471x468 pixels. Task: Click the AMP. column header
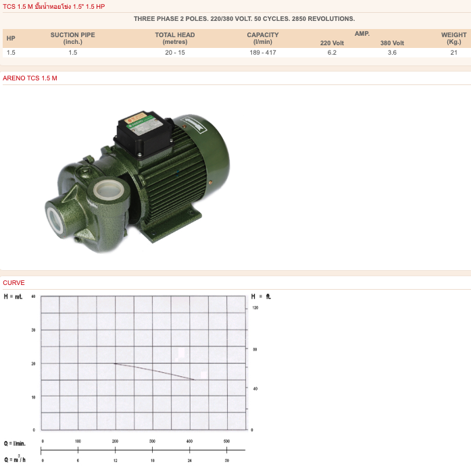[x=362, y=34]
